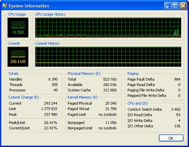Click the CPU and I/O group heading

pos(137,103)
